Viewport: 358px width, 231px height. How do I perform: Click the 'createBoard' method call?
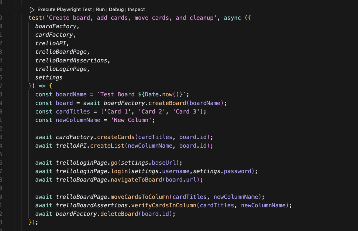(x=167, y=103)
